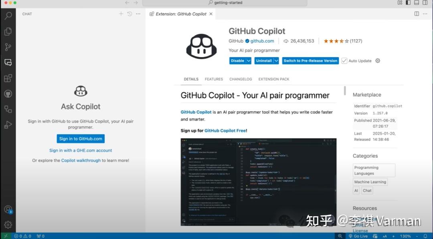Click Switch to Pre-Release Version
The width and height of the screenshot is (433, 239).
pyautogui.click(x=310, y=60)
